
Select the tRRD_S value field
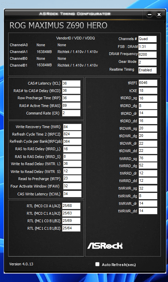tap(72, 157)
